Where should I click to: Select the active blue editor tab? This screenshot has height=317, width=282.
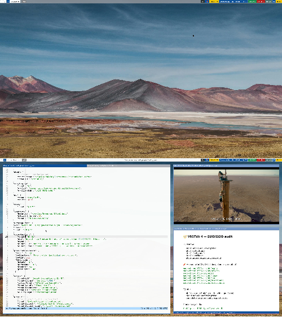tap(45, 166)
